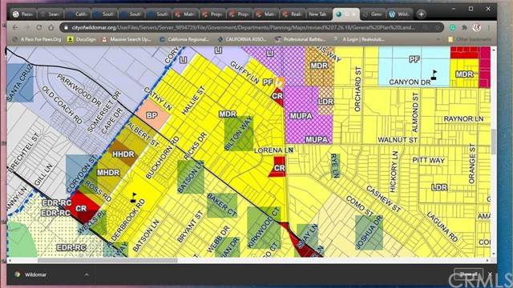Click the DocuSign bookmark icon
This screenshot has height=288, width=513.
coord(70,39)
